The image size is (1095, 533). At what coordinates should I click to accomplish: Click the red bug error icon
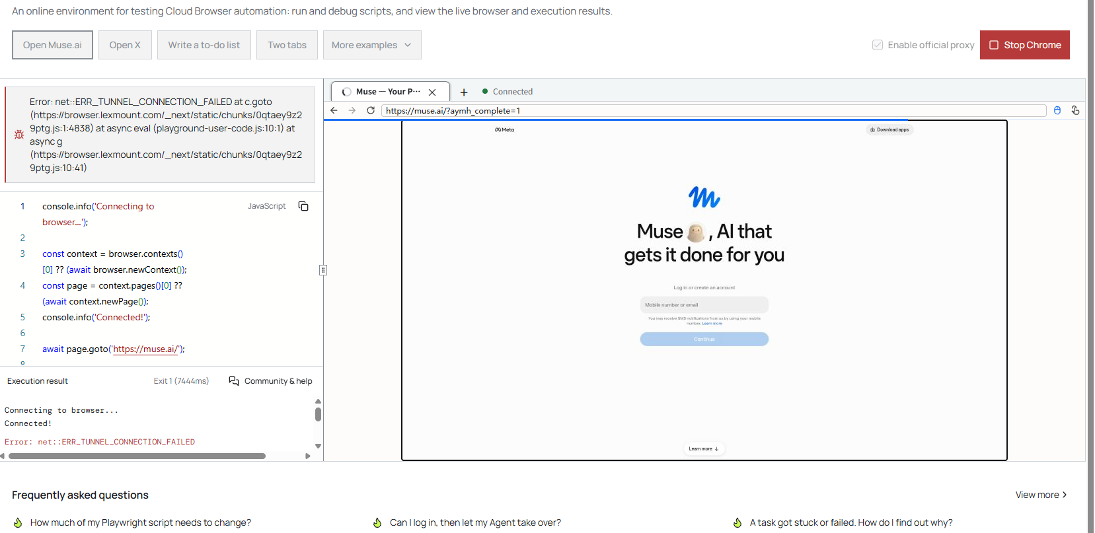[19, 135]
